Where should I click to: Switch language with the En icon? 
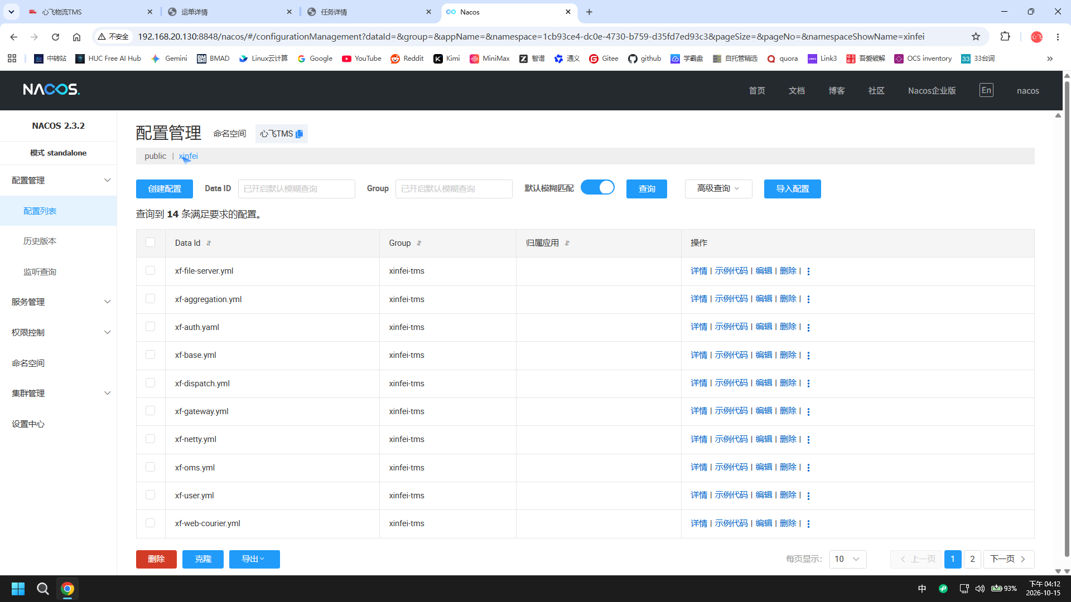coord(986,90)
